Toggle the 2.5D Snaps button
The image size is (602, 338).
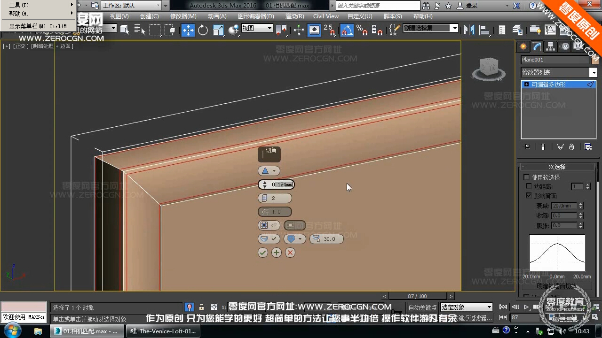(x=329, y=30)
